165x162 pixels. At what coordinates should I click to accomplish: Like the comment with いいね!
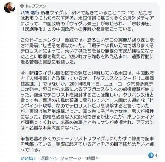28,158
